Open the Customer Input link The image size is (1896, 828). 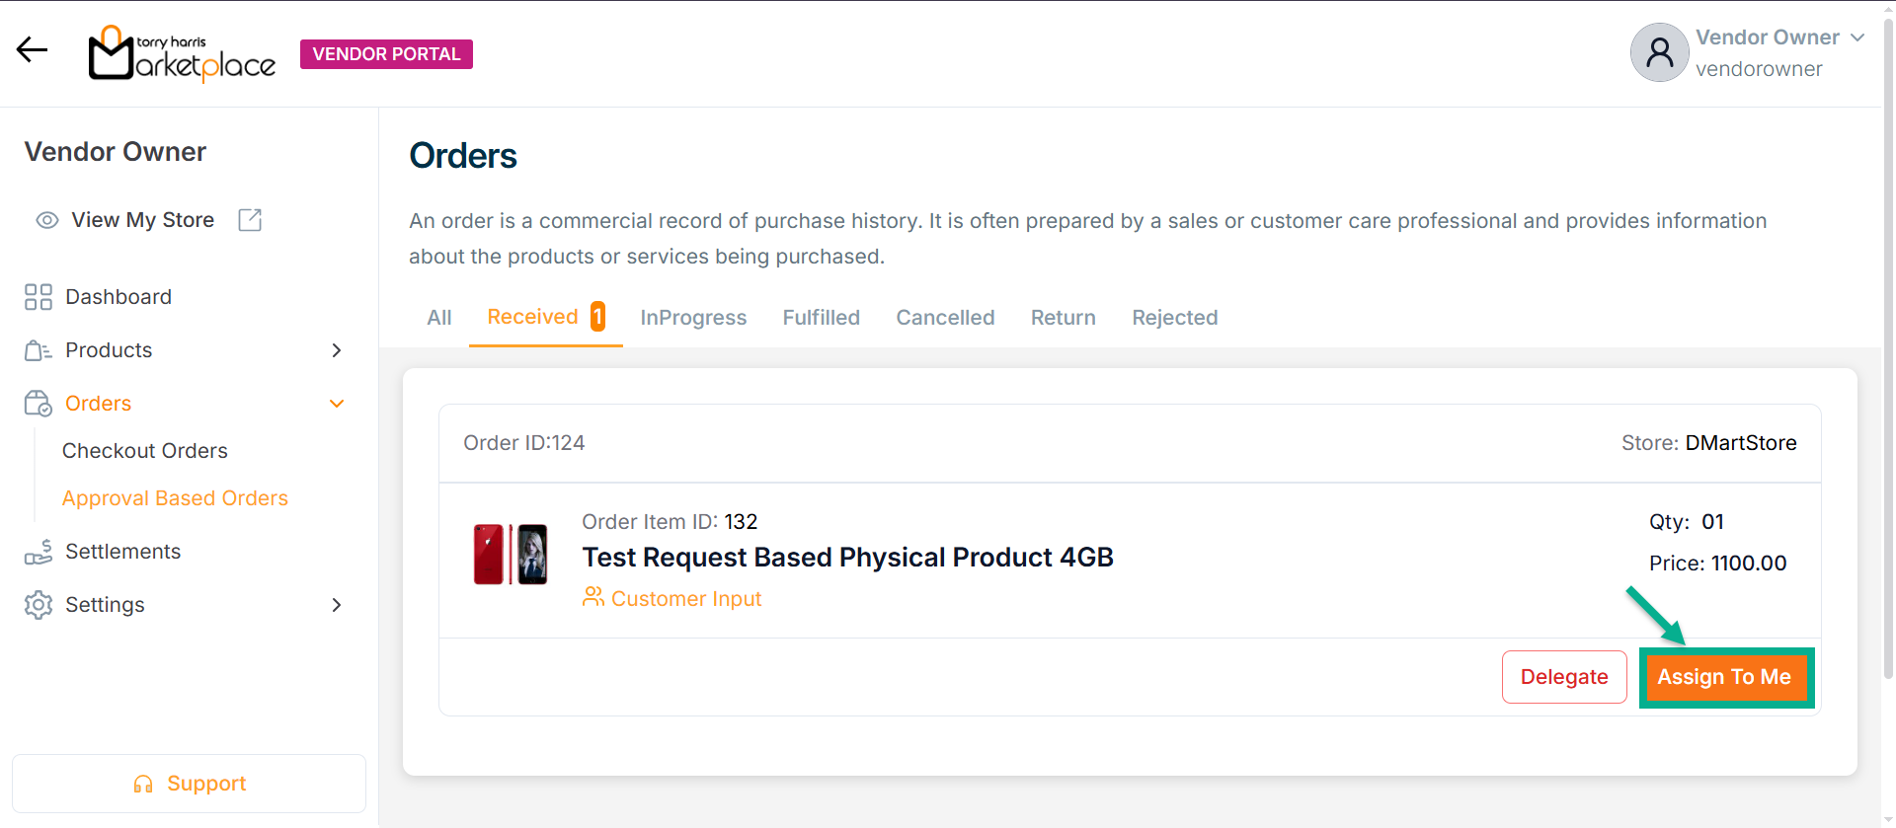[x=685, y=599]
